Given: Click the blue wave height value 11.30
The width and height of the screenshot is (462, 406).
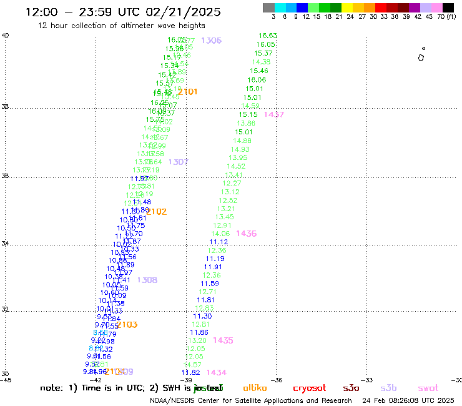Looking at the screenshot, I should [x=202, y=316].
